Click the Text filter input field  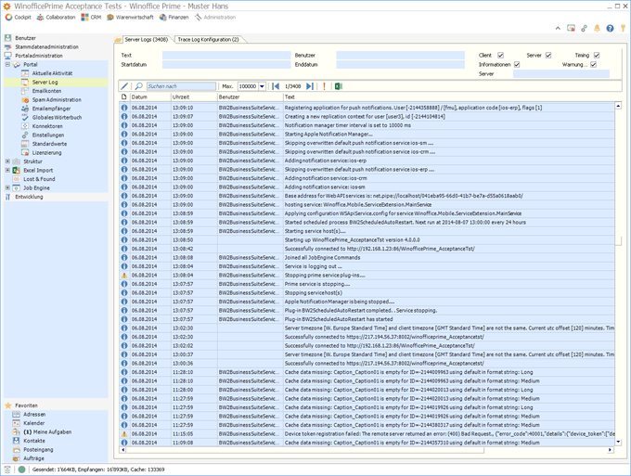pyautogui.click(x=226, y=55)
